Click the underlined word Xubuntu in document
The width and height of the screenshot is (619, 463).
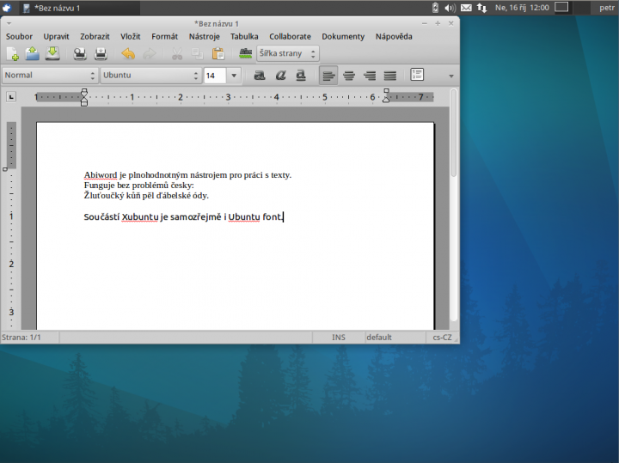[140, 217]
